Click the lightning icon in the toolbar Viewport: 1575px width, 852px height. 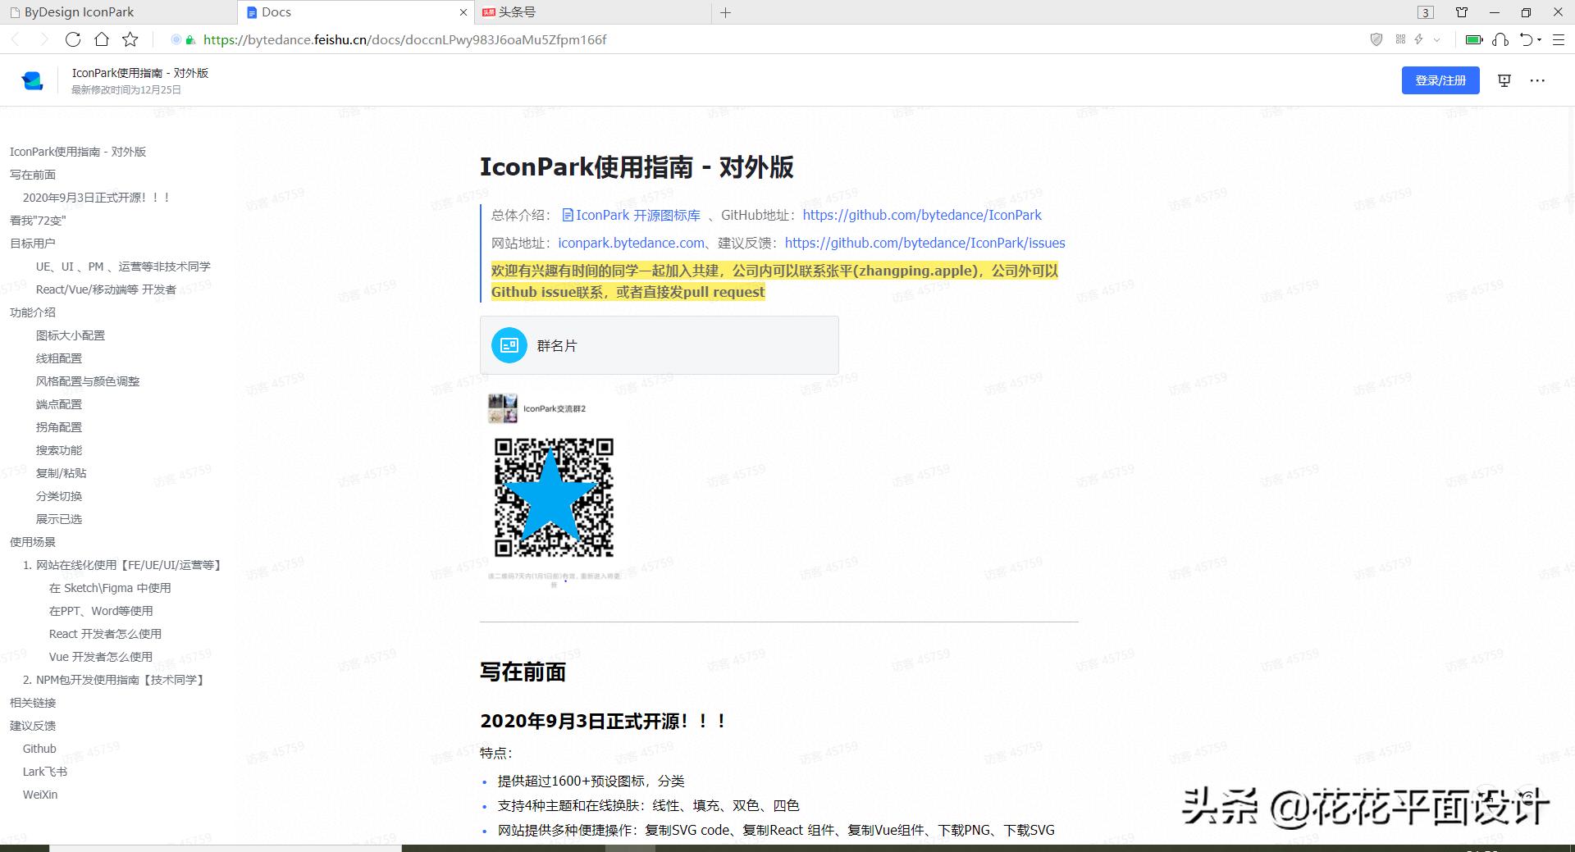coord(1418,39)
